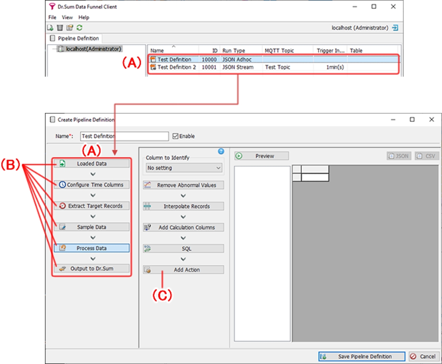Click the trash delete icon in toolbar
This screenshot has width=442, height=364.
(x=60, y=28)
